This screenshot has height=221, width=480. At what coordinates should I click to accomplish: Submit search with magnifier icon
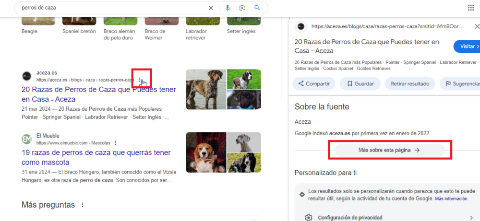[257, 8]
